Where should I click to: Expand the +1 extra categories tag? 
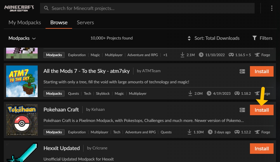coord(165,55)
